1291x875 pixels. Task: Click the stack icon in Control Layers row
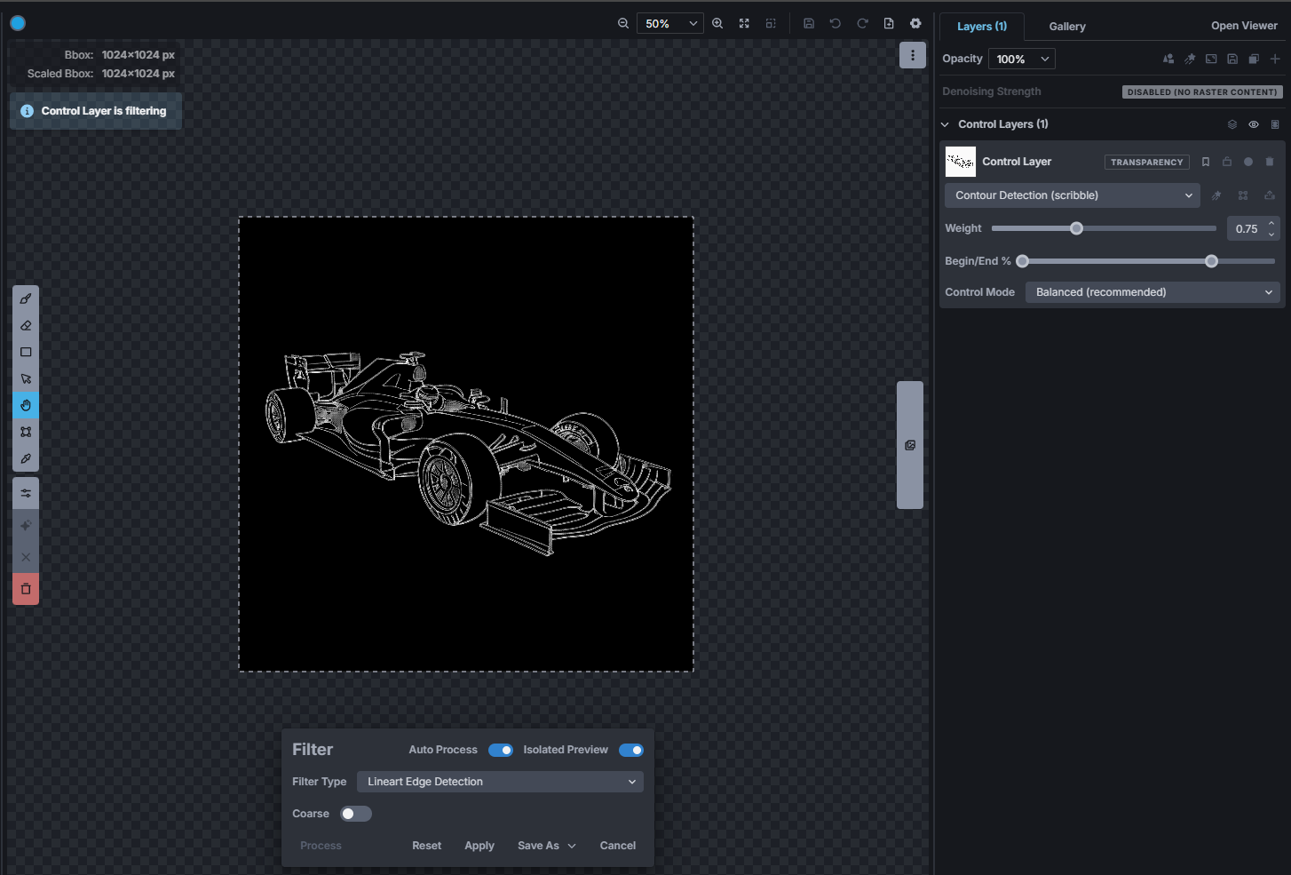tap(1232, 124)
